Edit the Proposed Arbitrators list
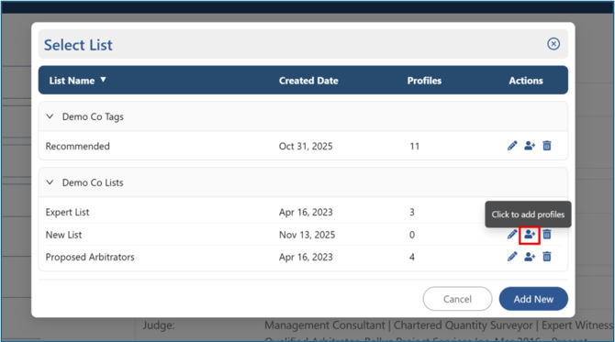Image resolution: width=615 pixels, height=342 pixels. 512,257
